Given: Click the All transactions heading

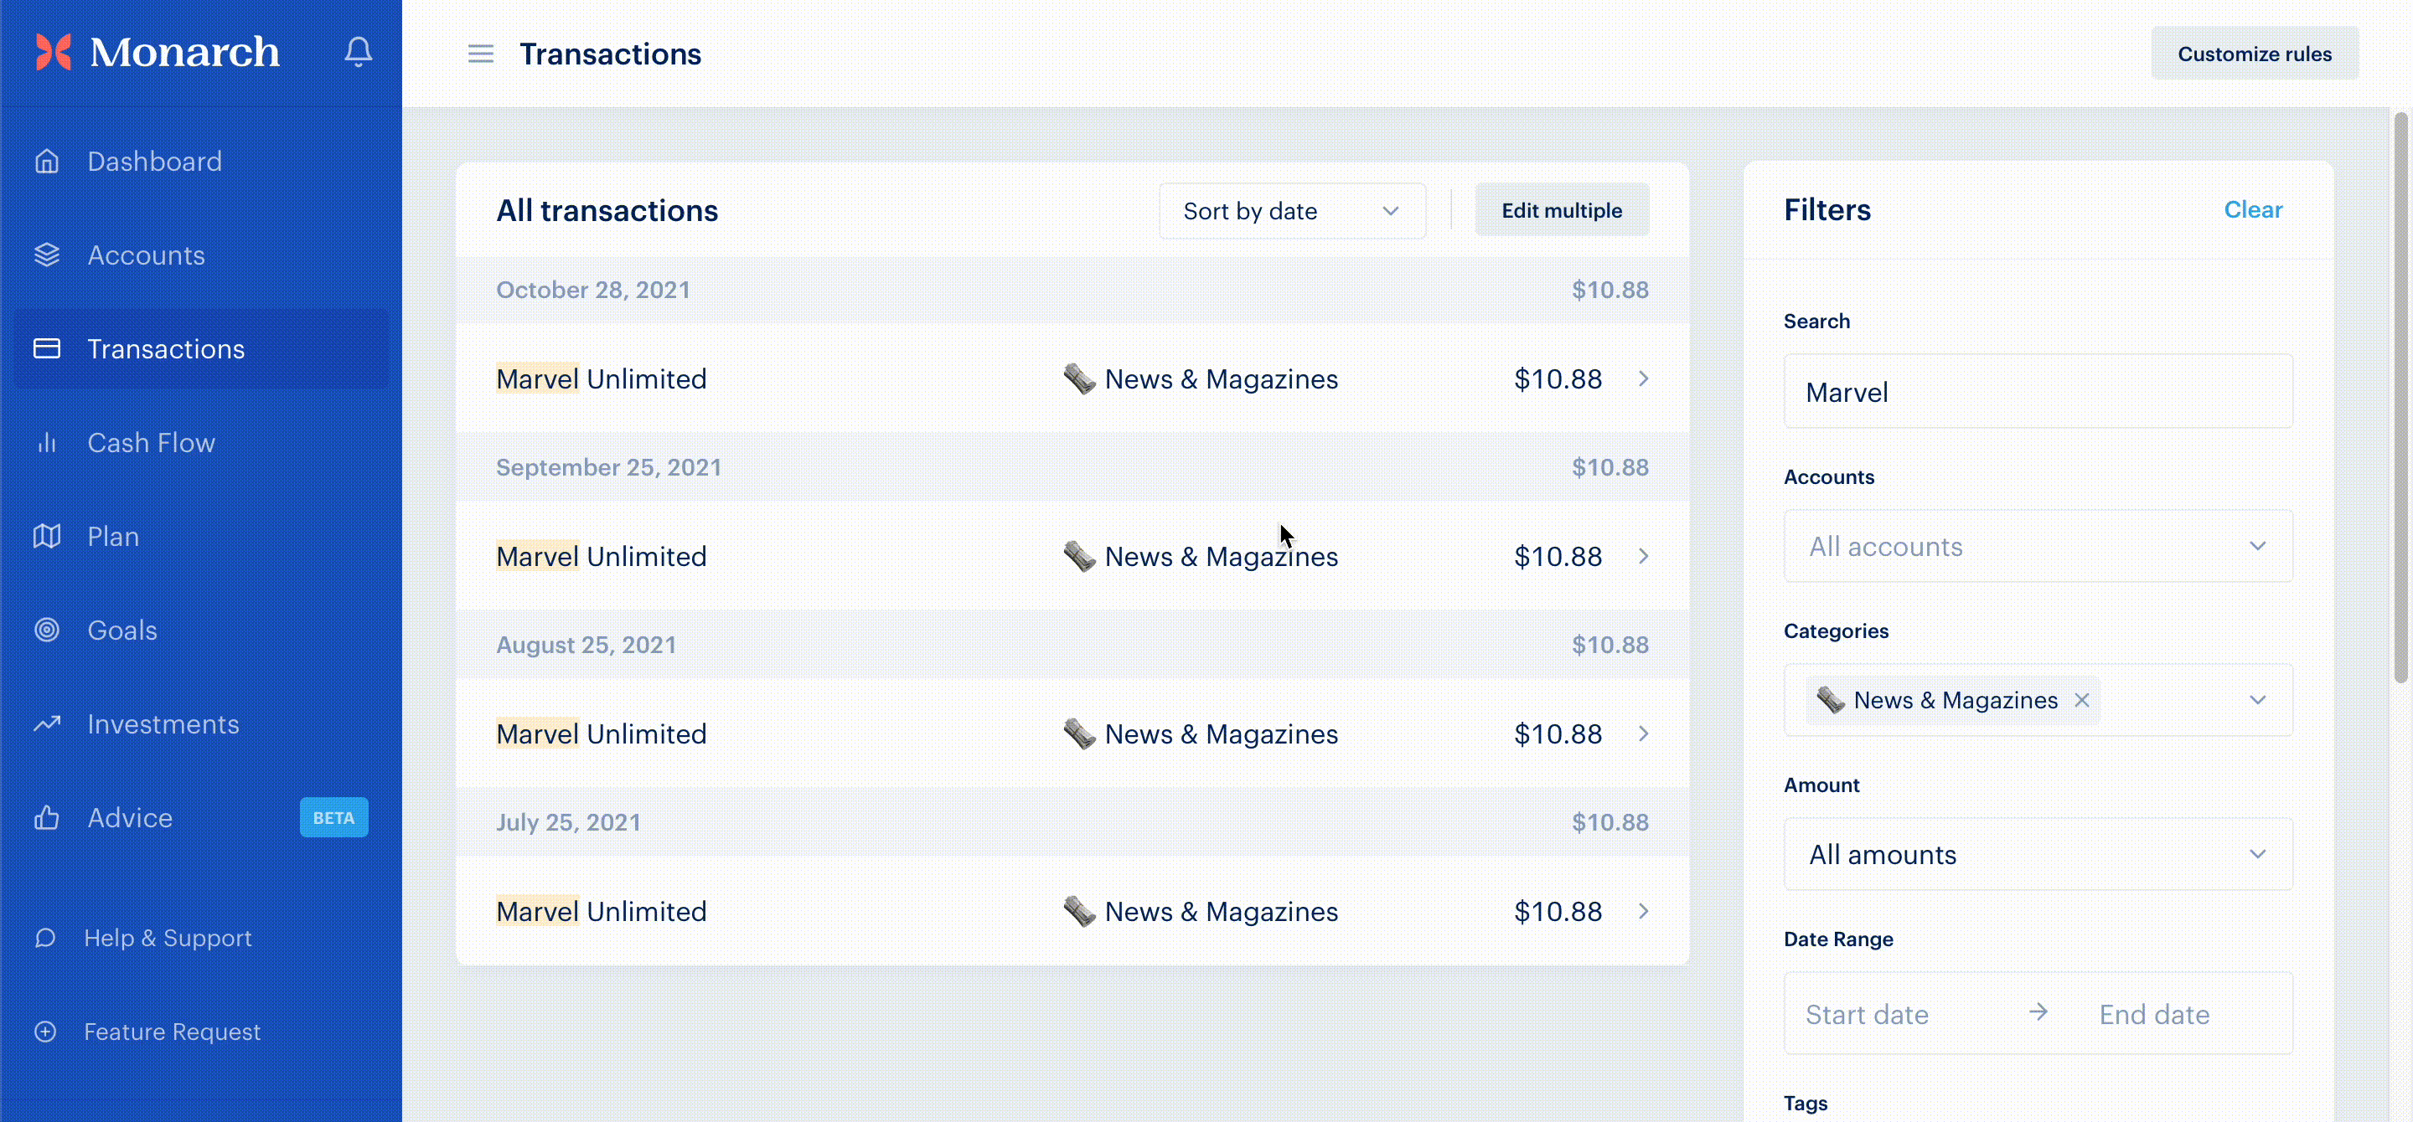Looking at the screenshot, I should click(x=607, y=210).
